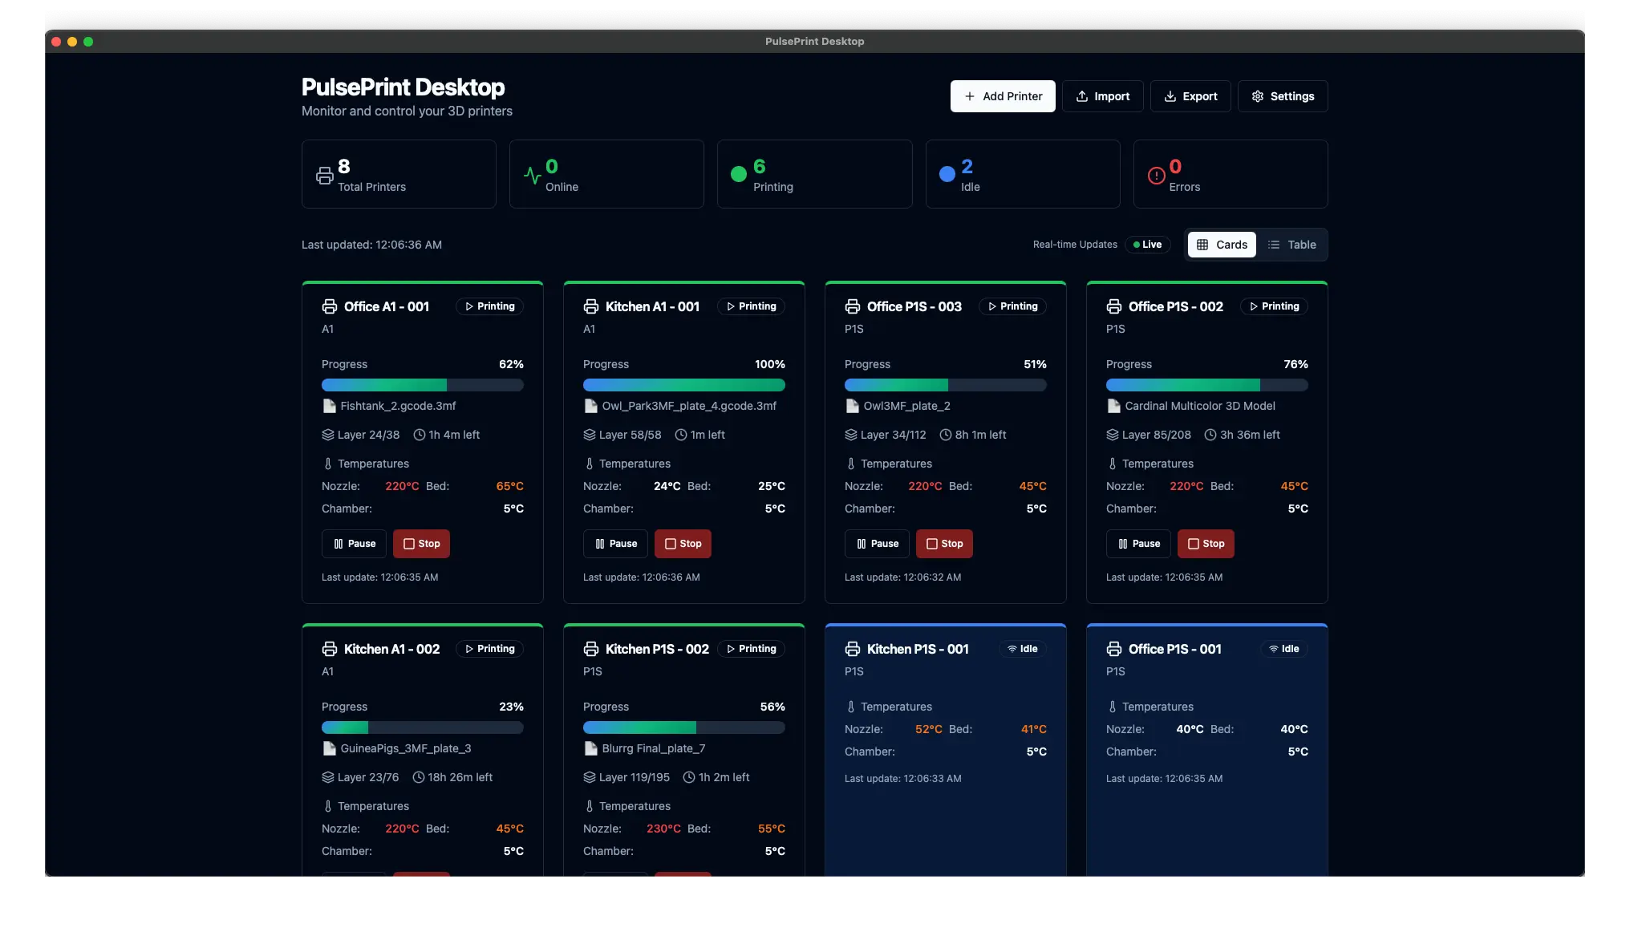Click the thermometer icon on Kitchen P1S - 001 card
Image resolution: width=1630 pixels, height=936 pixels.
[x=850, y=707]
